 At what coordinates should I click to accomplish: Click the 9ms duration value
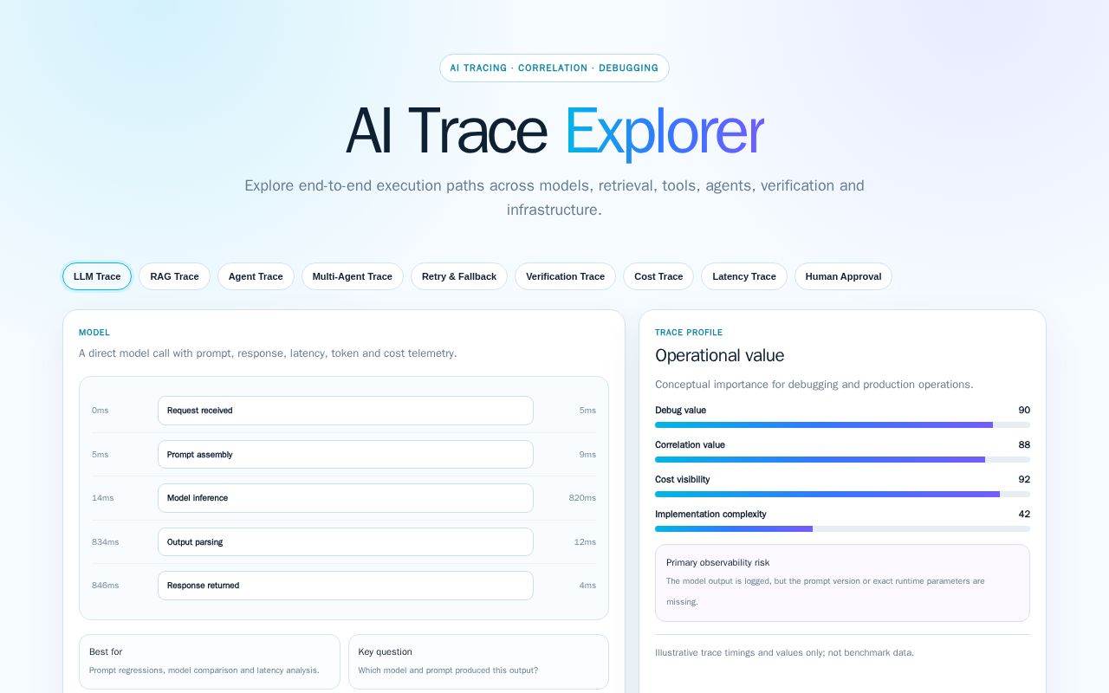pos(587,455)
